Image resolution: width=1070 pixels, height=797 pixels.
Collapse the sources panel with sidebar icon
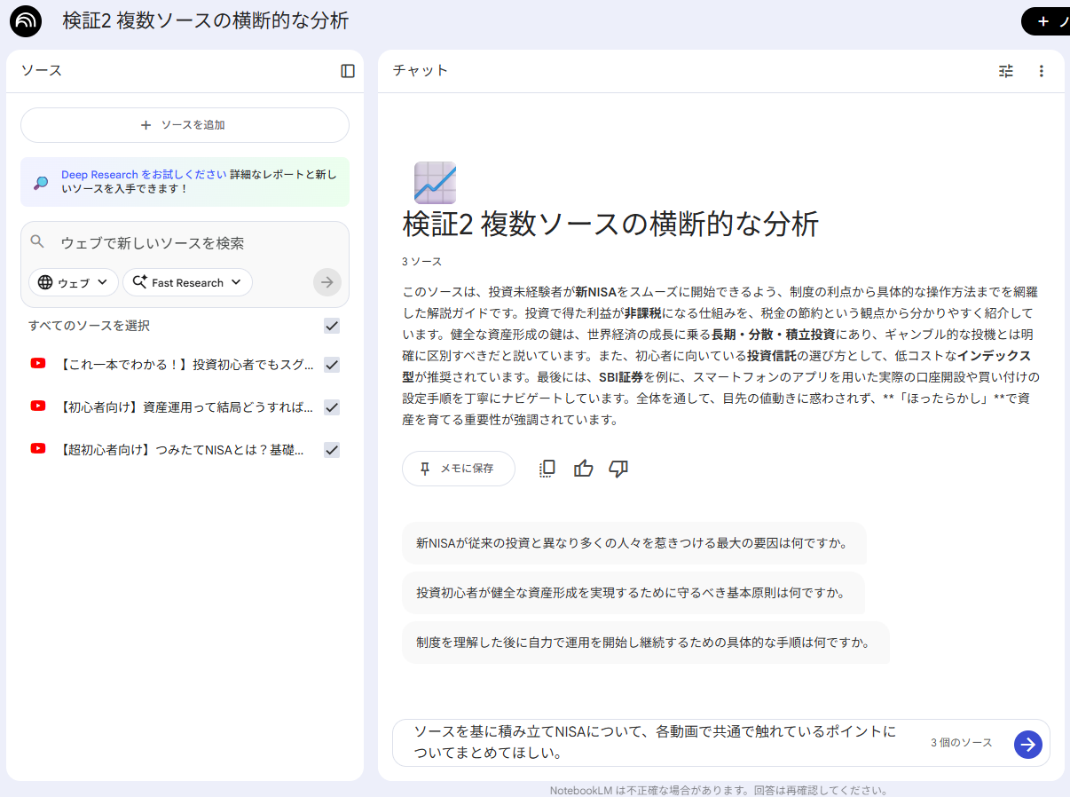(348, 71)
